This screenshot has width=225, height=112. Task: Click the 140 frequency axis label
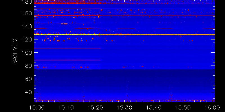[27, 27]
